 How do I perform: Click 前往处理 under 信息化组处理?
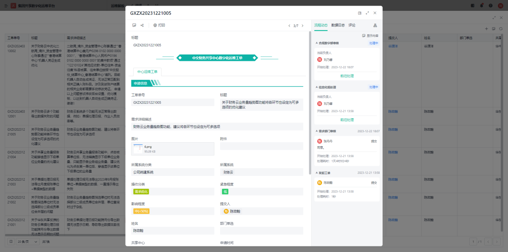pyautogui.click(x=347, y=120)
